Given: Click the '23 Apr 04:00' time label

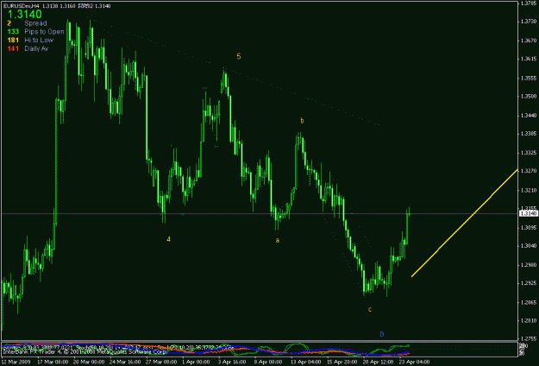Looking at the screenshot, I should (414, 363).
